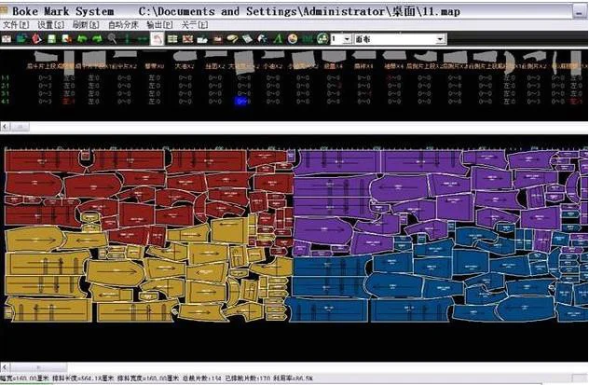
Task: Click the first new-file icon in toolbar
Action: click(8, 39)
